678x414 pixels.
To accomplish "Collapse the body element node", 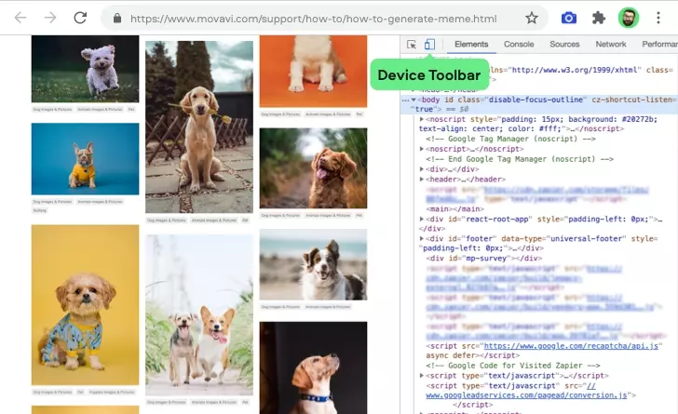I will pyautogui.click(x=414, y=100).
